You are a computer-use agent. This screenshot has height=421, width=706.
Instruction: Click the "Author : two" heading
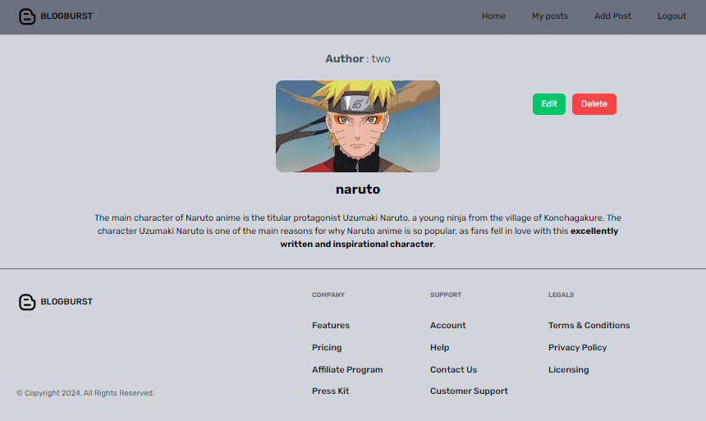[x=358, y=58]
